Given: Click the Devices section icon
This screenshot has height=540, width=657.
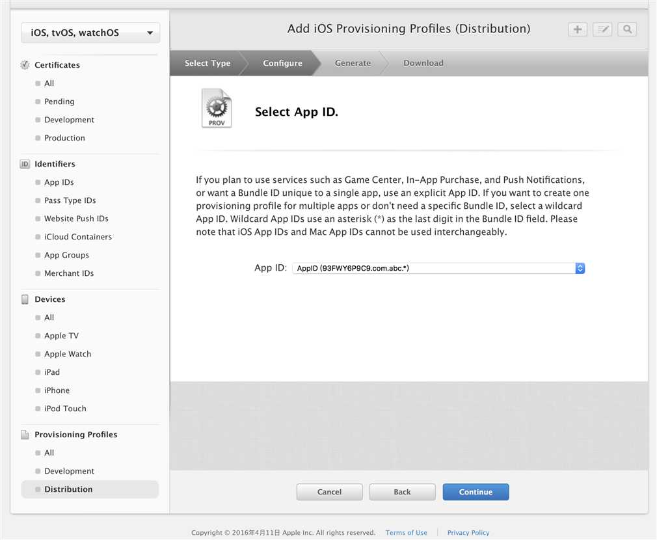Looking at the screenshot, I should pyautogui.click(x=25, y=299).
